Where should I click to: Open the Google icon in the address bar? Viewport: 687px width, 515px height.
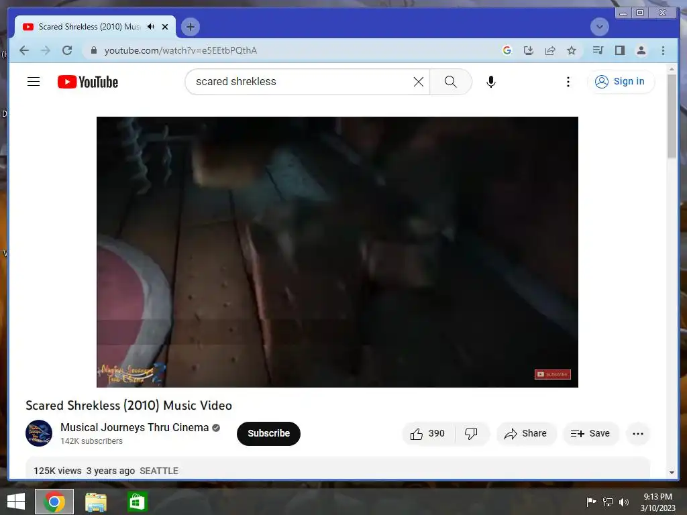507,50
